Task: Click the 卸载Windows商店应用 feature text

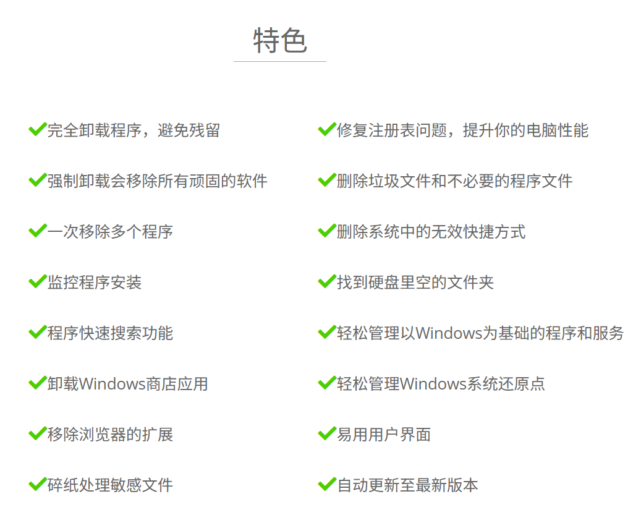Action: [x=127, y=383]
